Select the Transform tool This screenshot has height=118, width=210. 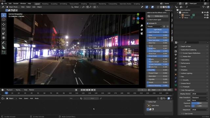tap(4, 38)
